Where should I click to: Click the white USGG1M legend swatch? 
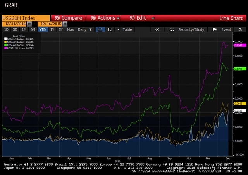[5, 39]
